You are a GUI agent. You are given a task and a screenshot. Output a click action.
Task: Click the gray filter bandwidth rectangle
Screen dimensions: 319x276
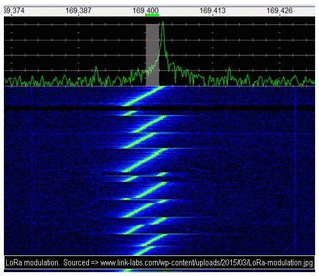pos(152,55)
